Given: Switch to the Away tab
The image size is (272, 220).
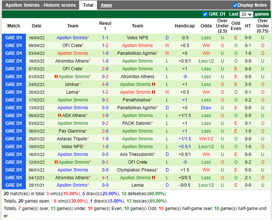Looking at the screenshot, I should coord(106,5).
